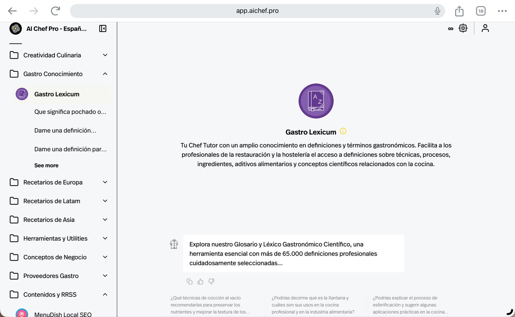Open the user profile icon
The width and height of the screenshot is (515, 317).
point(485,28)
